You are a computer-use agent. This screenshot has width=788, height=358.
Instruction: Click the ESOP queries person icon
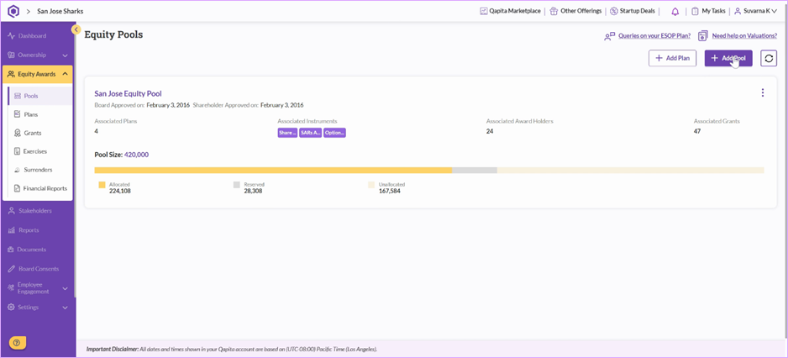(x=610, y=36)
